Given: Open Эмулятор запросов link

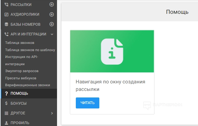Looking at the screenshot, I should tap(22, 71).
